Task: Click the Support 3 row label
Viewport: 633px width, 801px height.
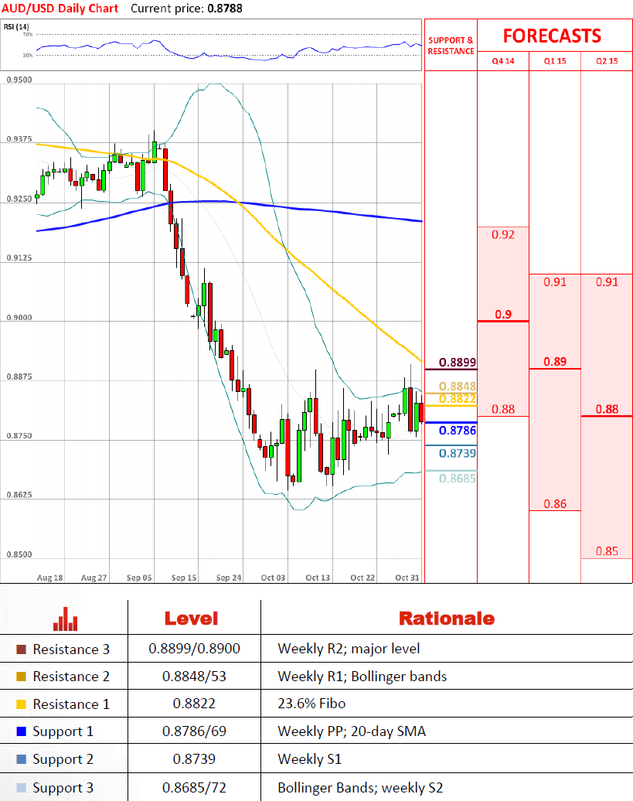Action: (63, 788)
